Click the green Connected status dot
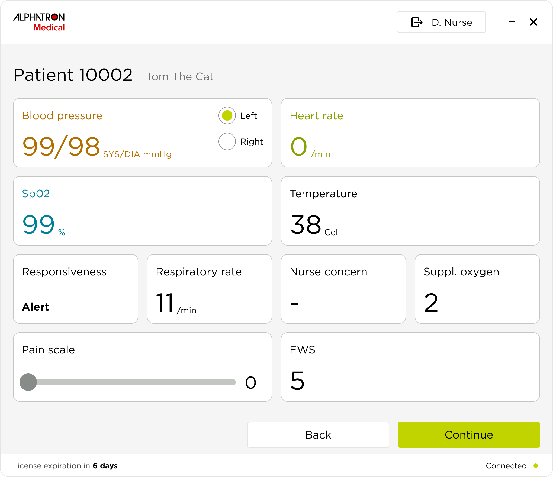The height and width of the screenshot is (477, 553). click(535, 466)
